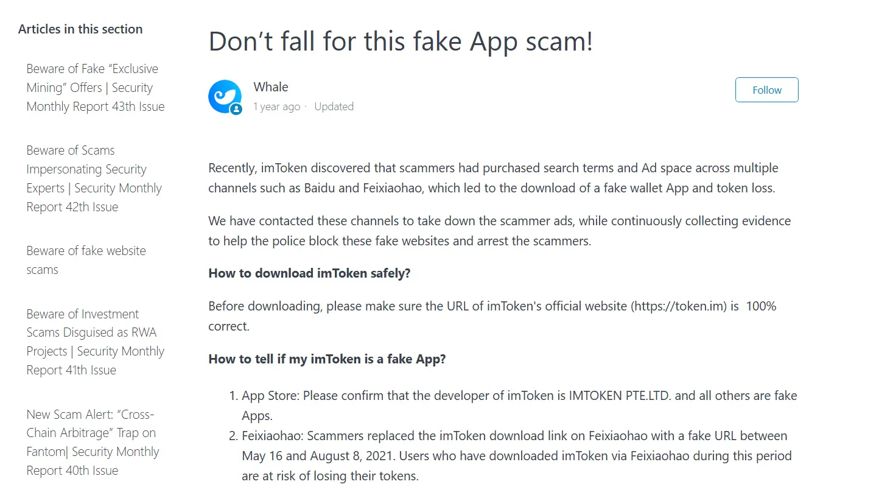Click the Feixiaohao fake URL warning list item

pyautogui.click(x=514, y=455)
